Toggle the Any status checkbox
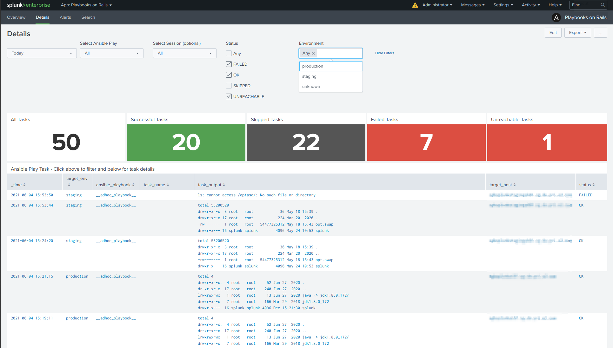 (x=229, y=53)
